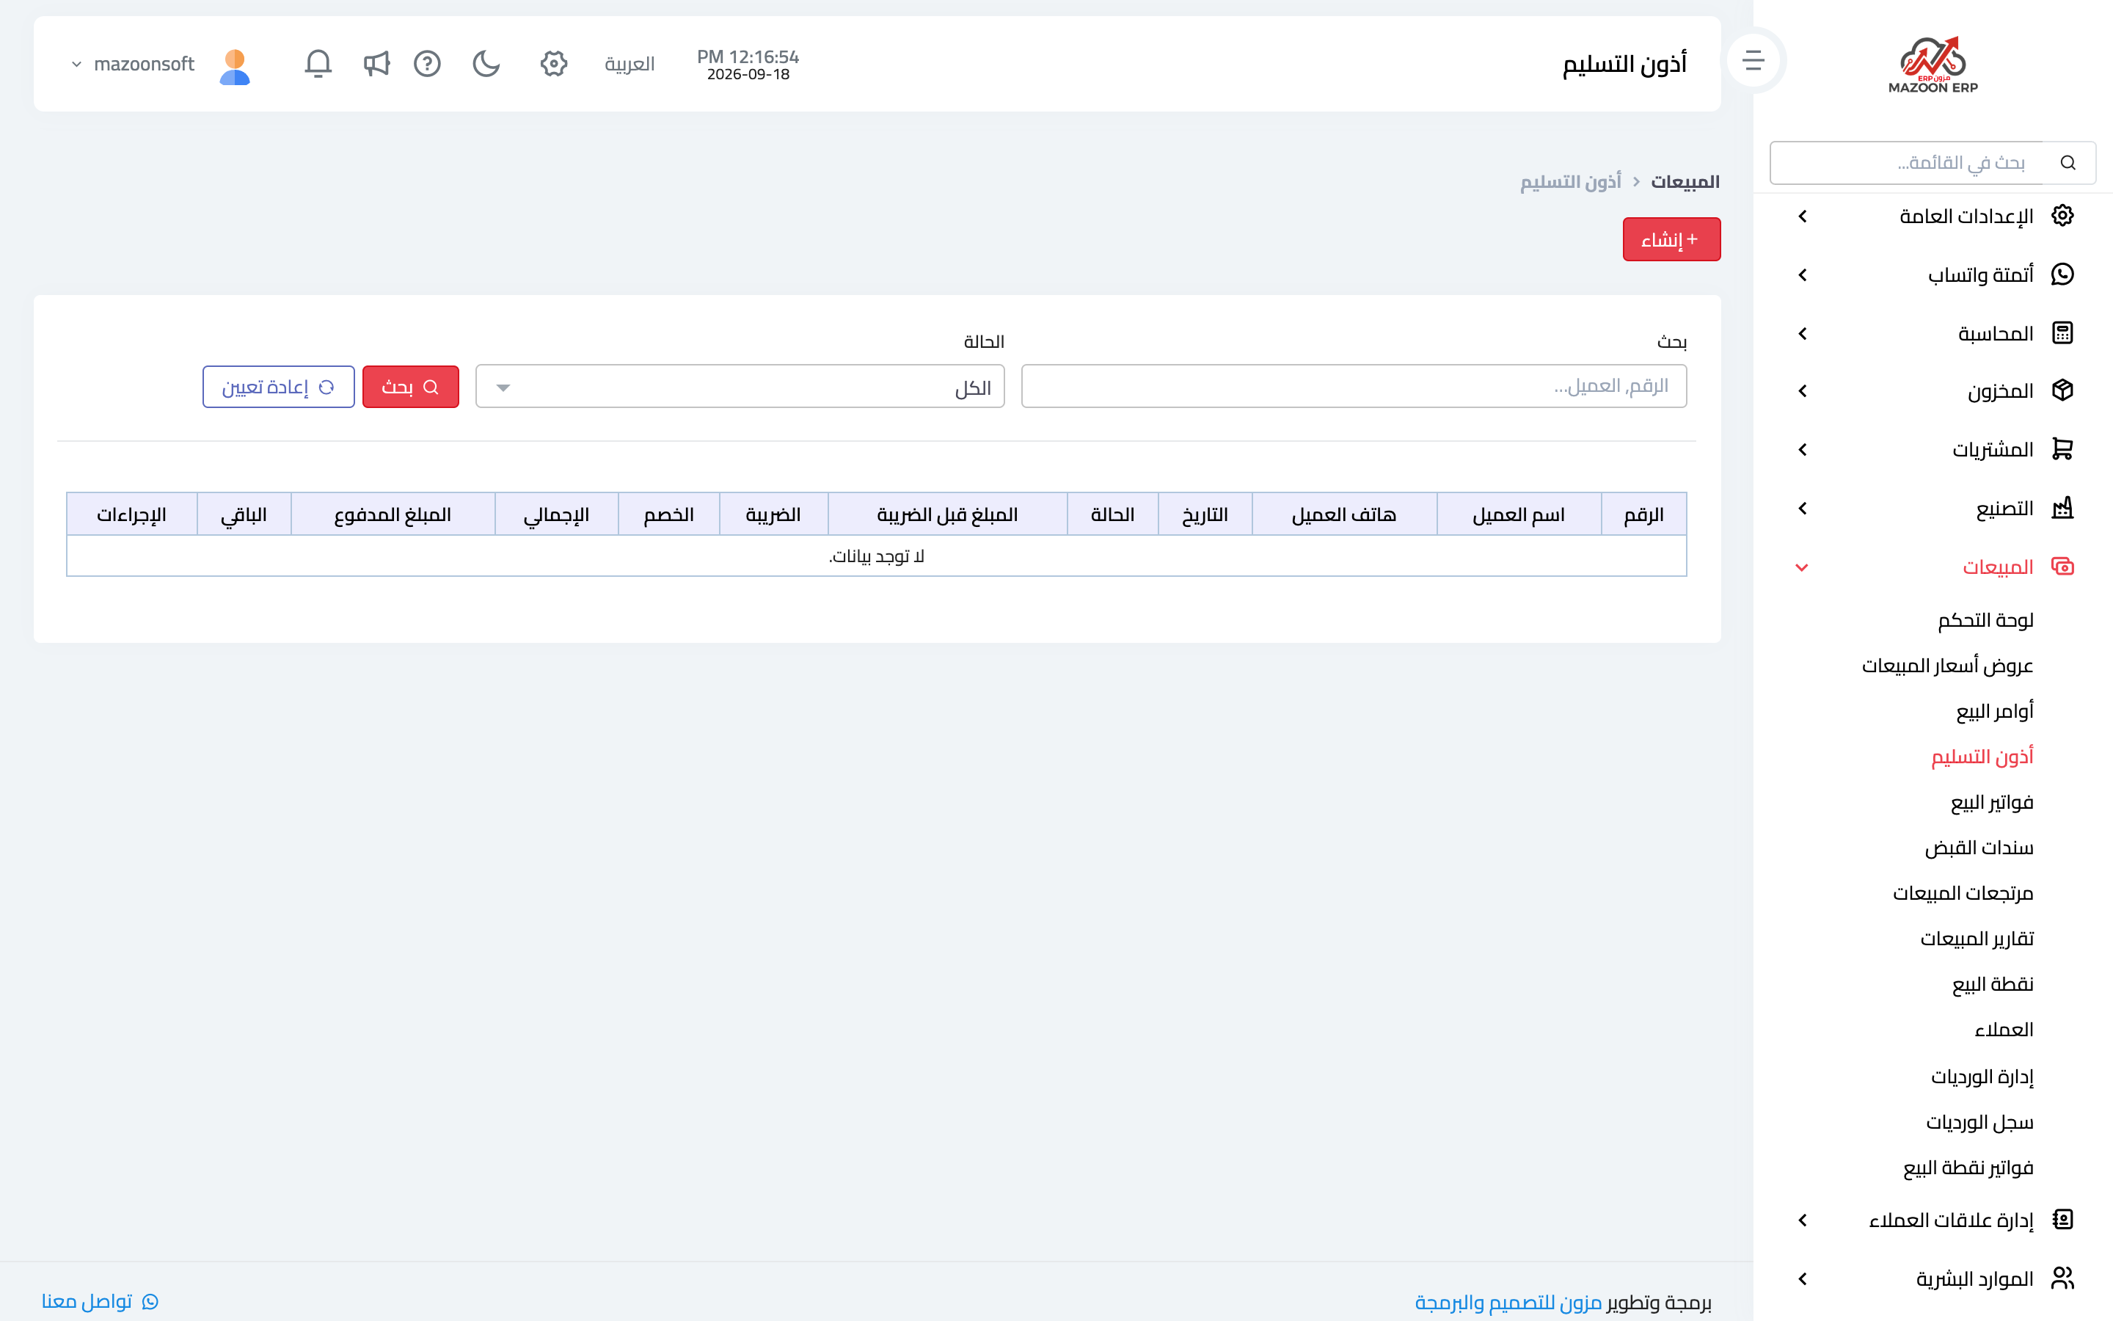2113x1321 pixels.
Task: Click التاريخ column header
Action: (x=1205, y=514)
